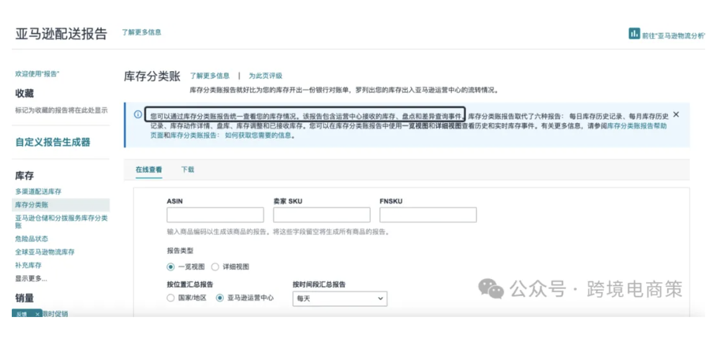Focus the 卖家 SKU input field

coord(322,215)
